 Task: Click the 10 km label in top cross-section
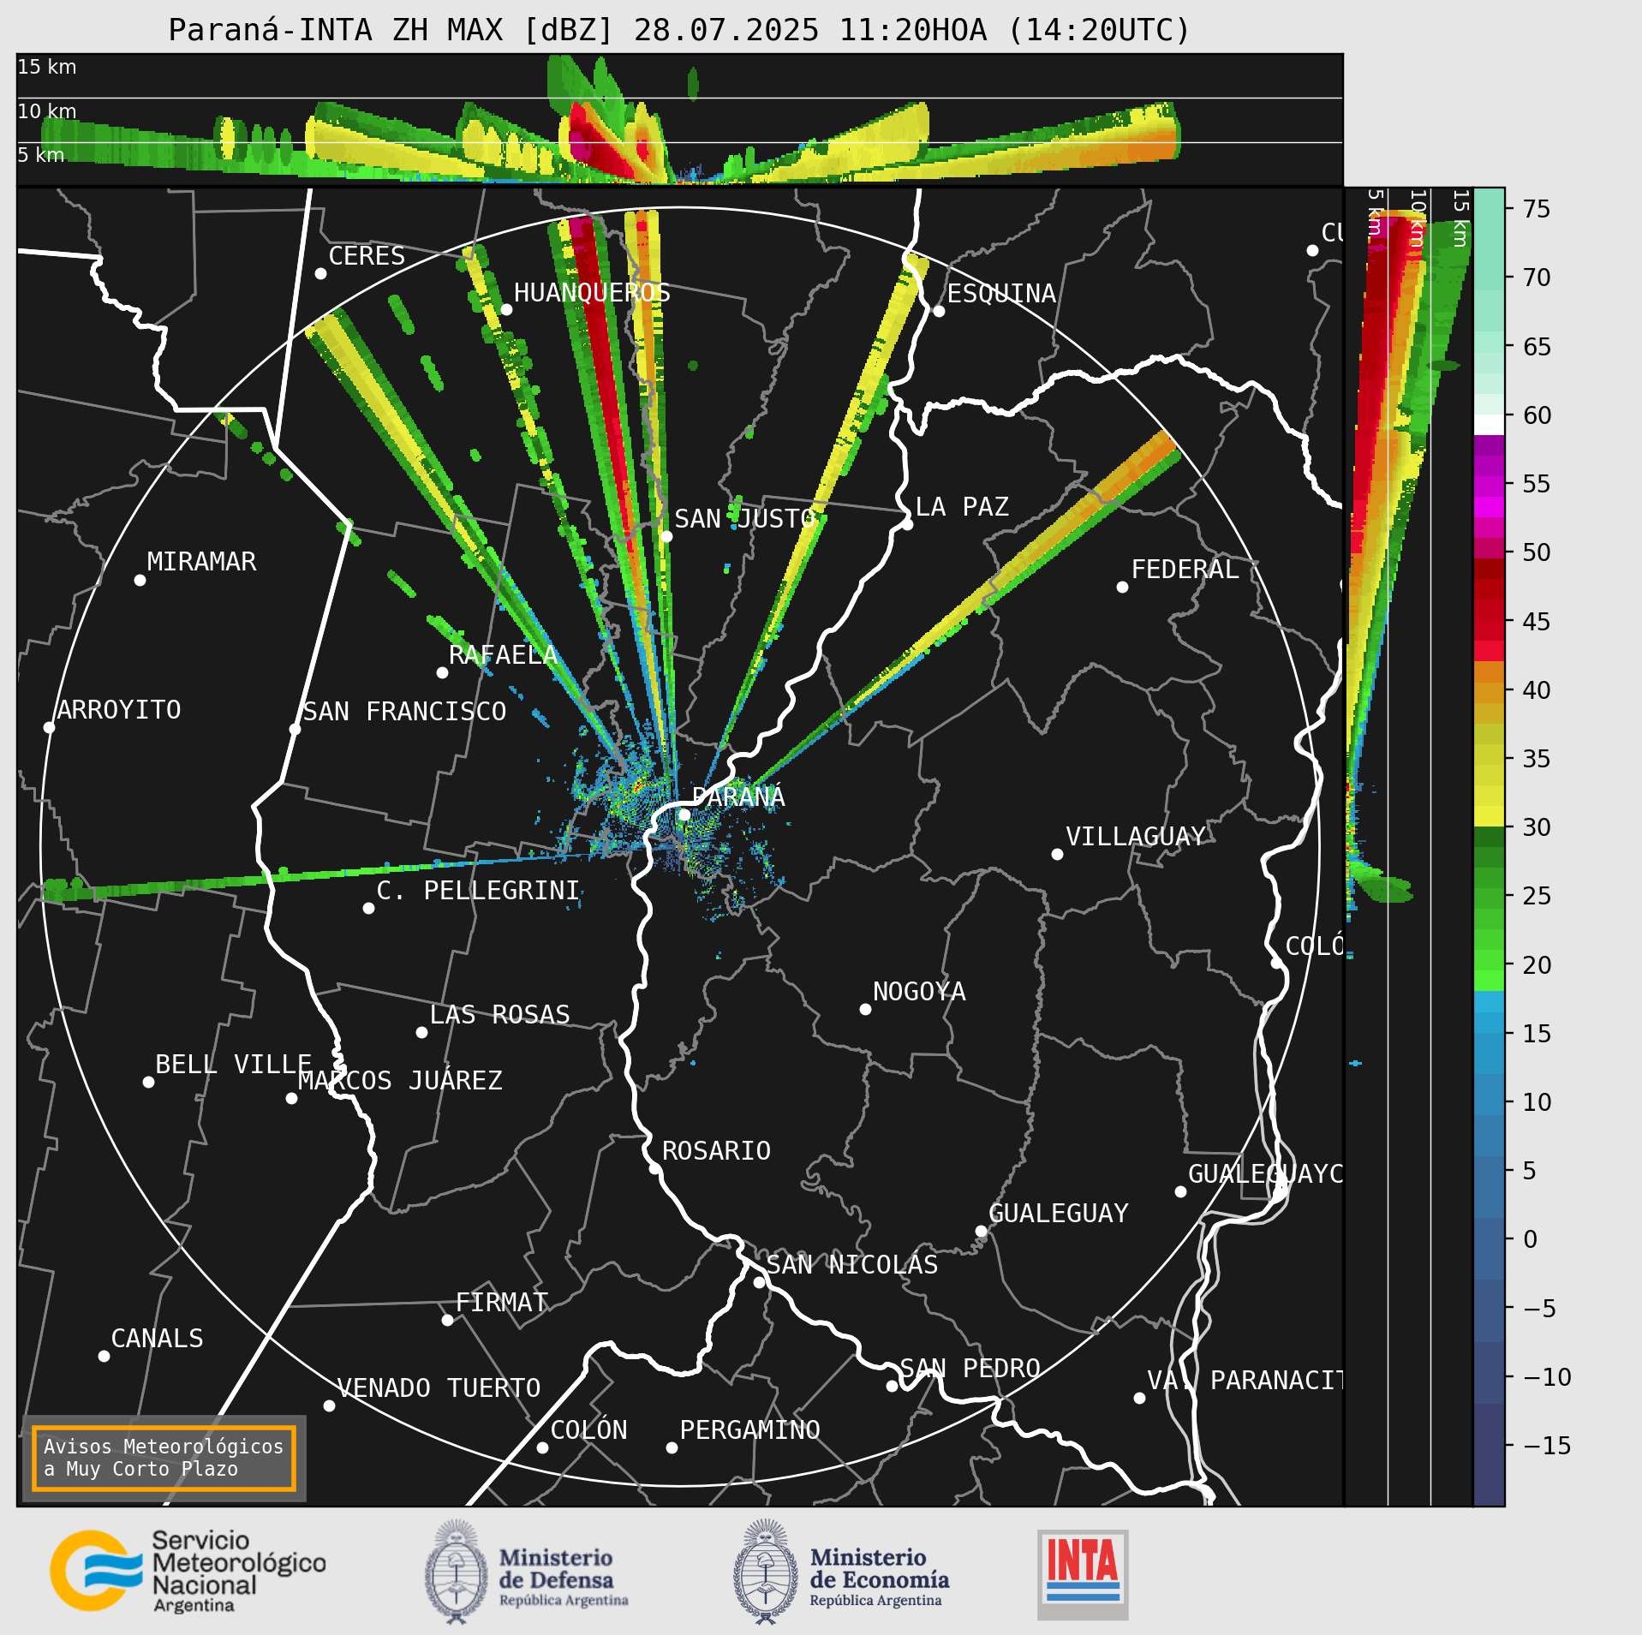click(47, 111)
